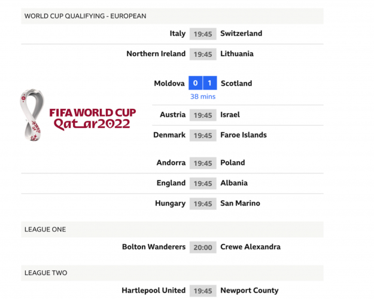374x299 pixels.
Task: Click the San Marino team name
Action: point(240,203)
